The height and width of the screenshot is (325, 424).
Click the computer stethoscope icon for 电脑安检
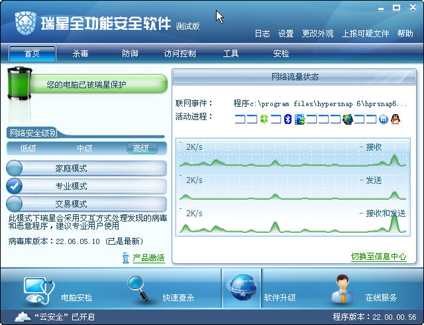[38, 291]
